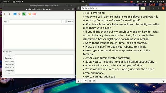Open the en keyboard layout dropdown
The image size is (166, 93).
(x=144, y=2)
